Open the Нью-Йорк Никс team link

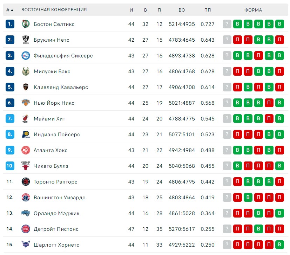[54, 103]
